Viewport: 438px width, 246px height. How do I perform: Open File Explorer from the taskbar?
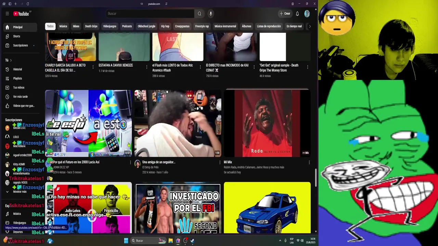170,241
